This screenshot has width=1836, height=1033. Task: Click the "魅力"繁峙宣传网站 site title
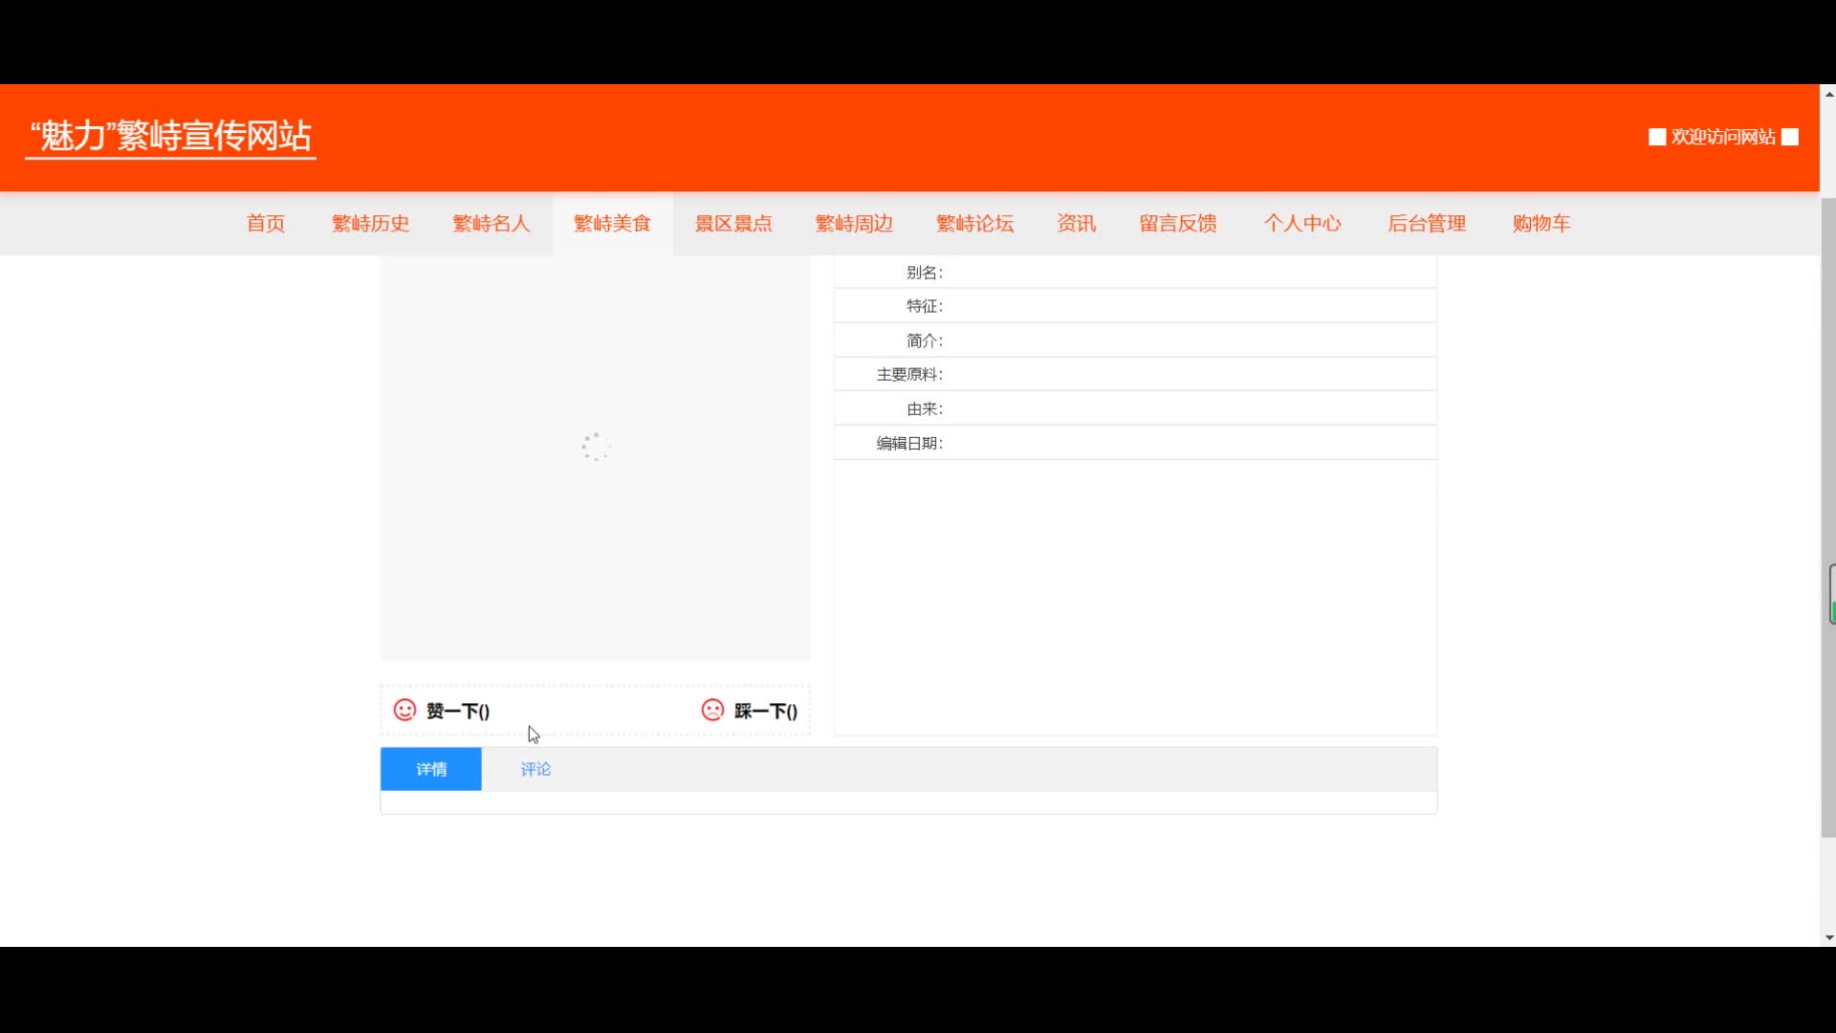pos(170,136)
